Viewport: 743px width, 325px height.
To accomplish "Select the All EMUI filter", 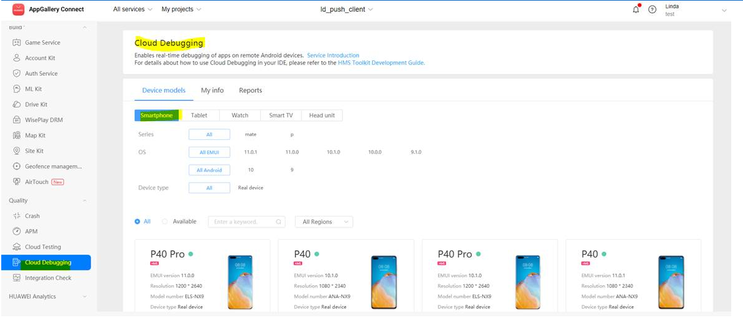I will tap(209, 152).
